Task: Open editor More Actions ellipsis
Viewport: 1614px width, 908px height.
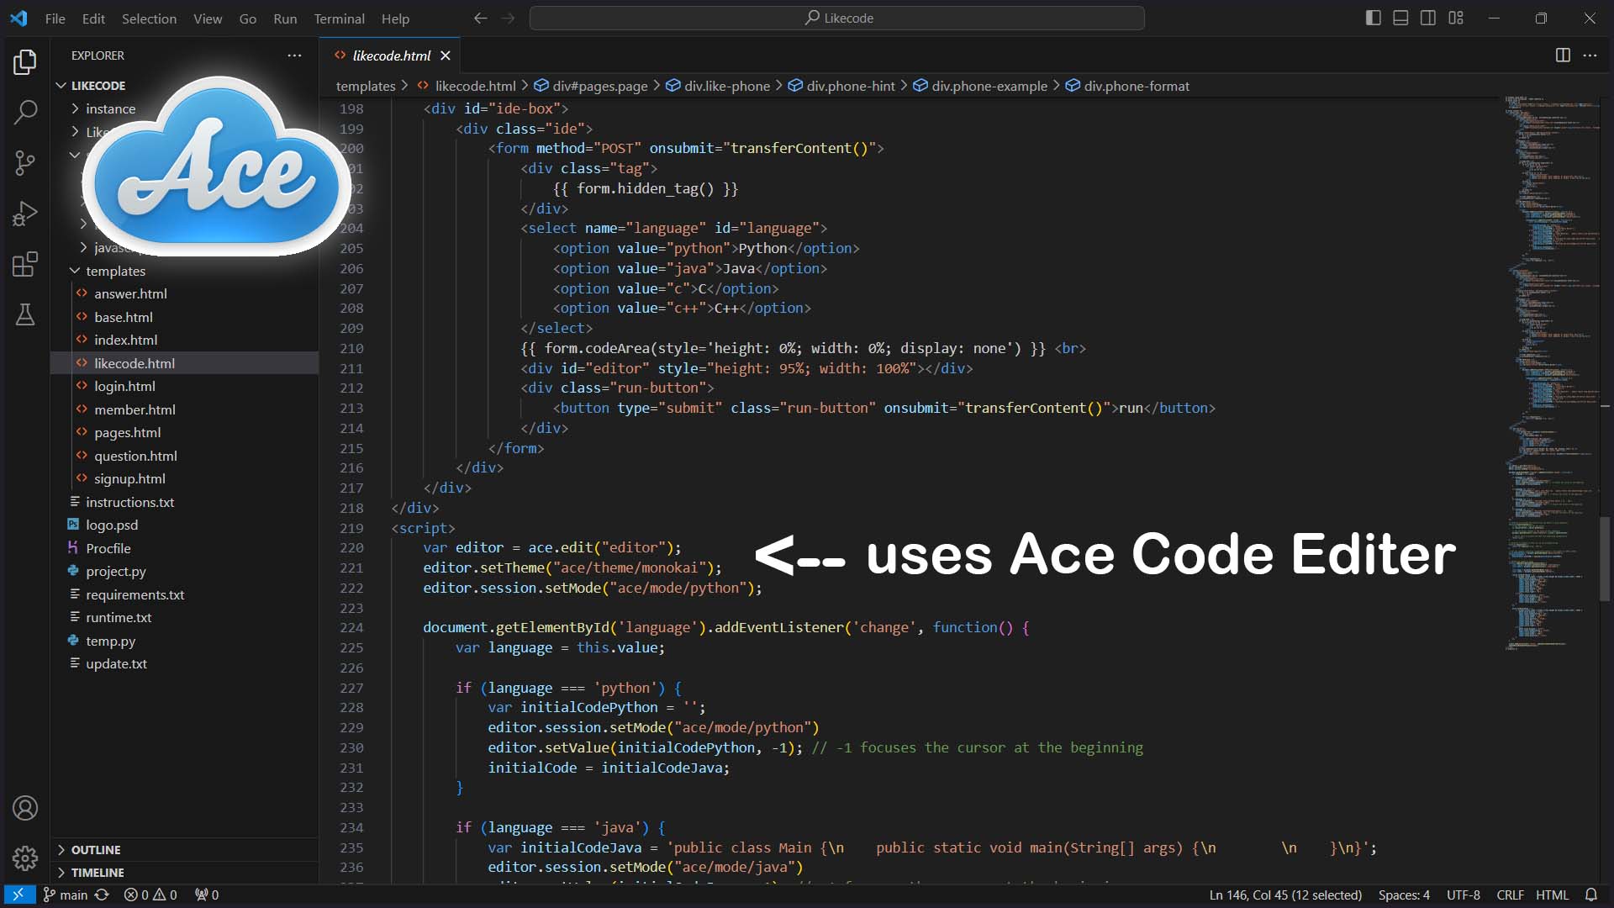Action: 1590,55
